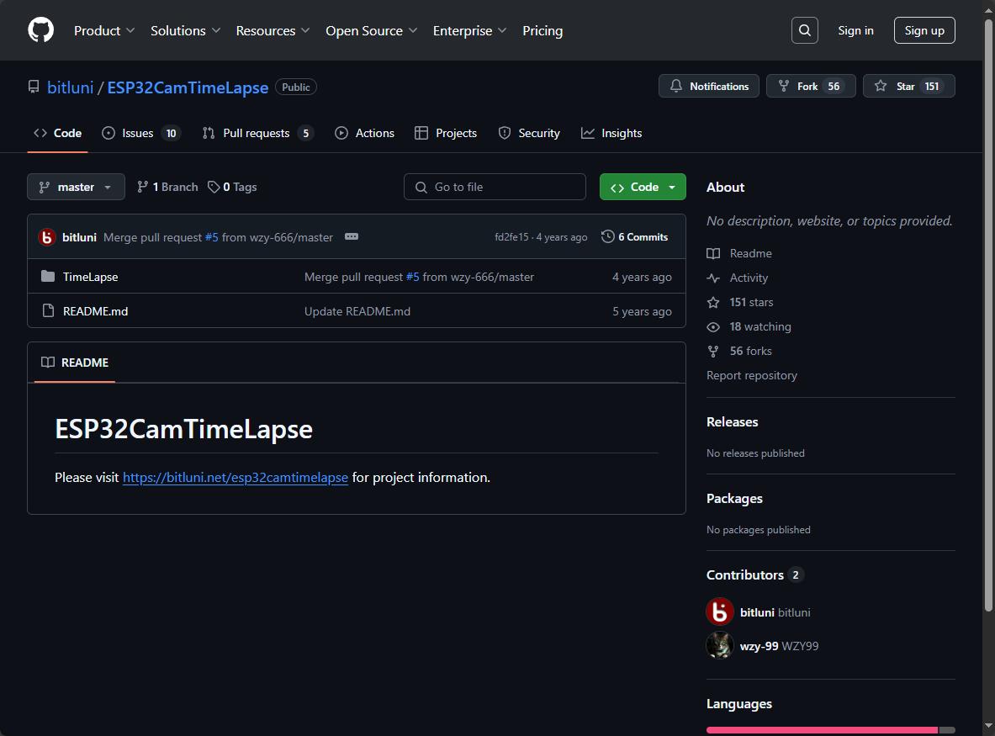Image resolution: width=995 pixels, height=736 pixels.
Task: Open the 1 Branch link
Action: point(167,187)
